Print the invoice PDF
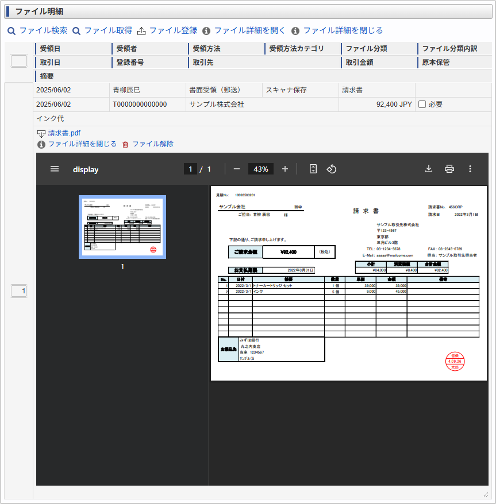The image size is (496, 504). (449, 169)
